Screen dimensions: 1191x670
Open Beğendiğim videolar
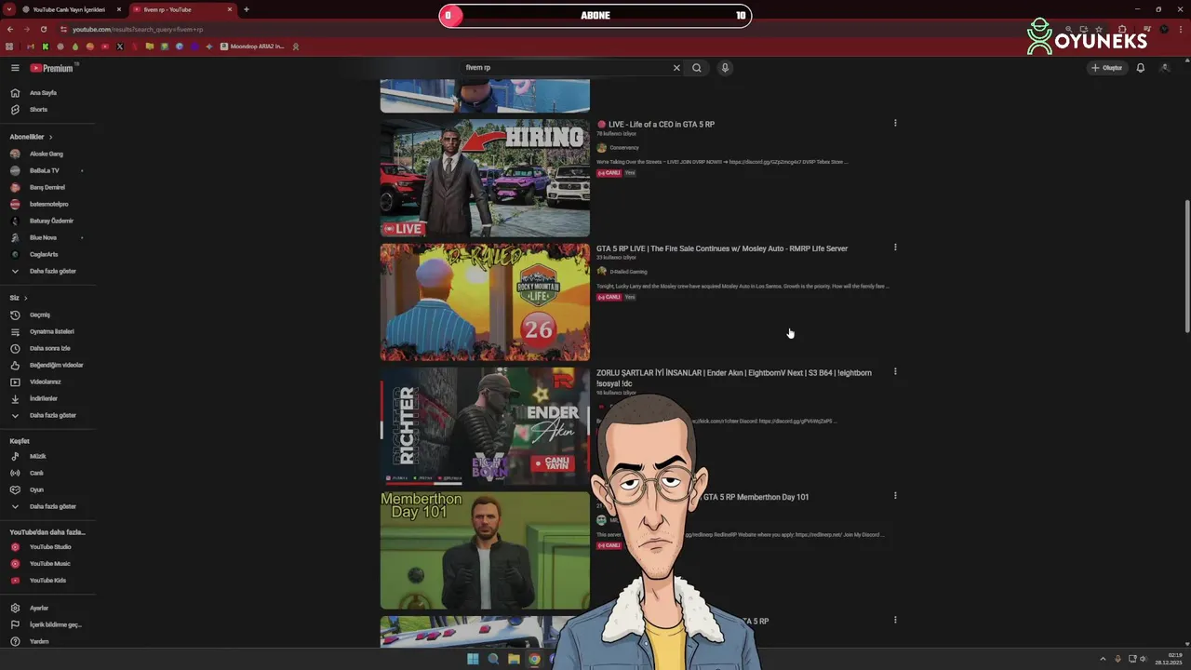tap(56, 365)
